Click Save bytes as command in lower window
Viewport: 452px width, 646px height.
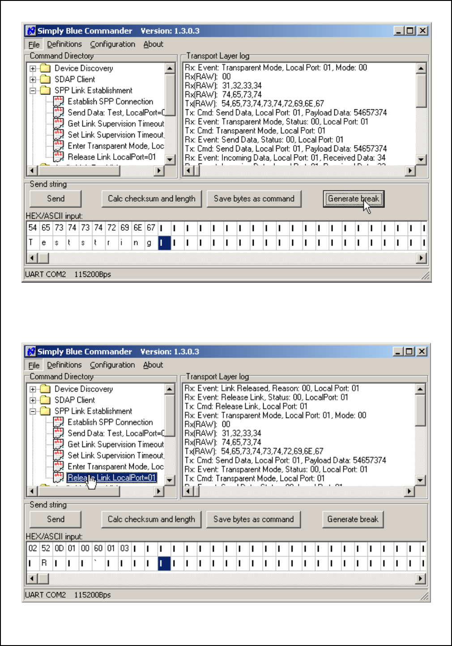coord(253,519)
